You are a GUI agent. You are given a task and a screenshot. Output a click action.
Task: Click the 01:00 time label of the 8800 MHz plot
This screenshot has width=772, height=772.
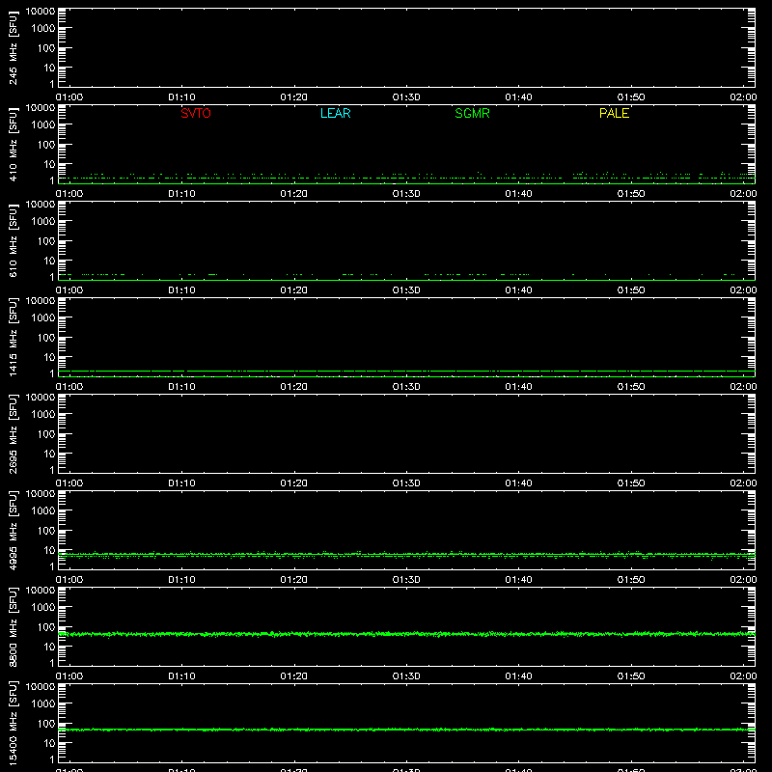point(69,676)
